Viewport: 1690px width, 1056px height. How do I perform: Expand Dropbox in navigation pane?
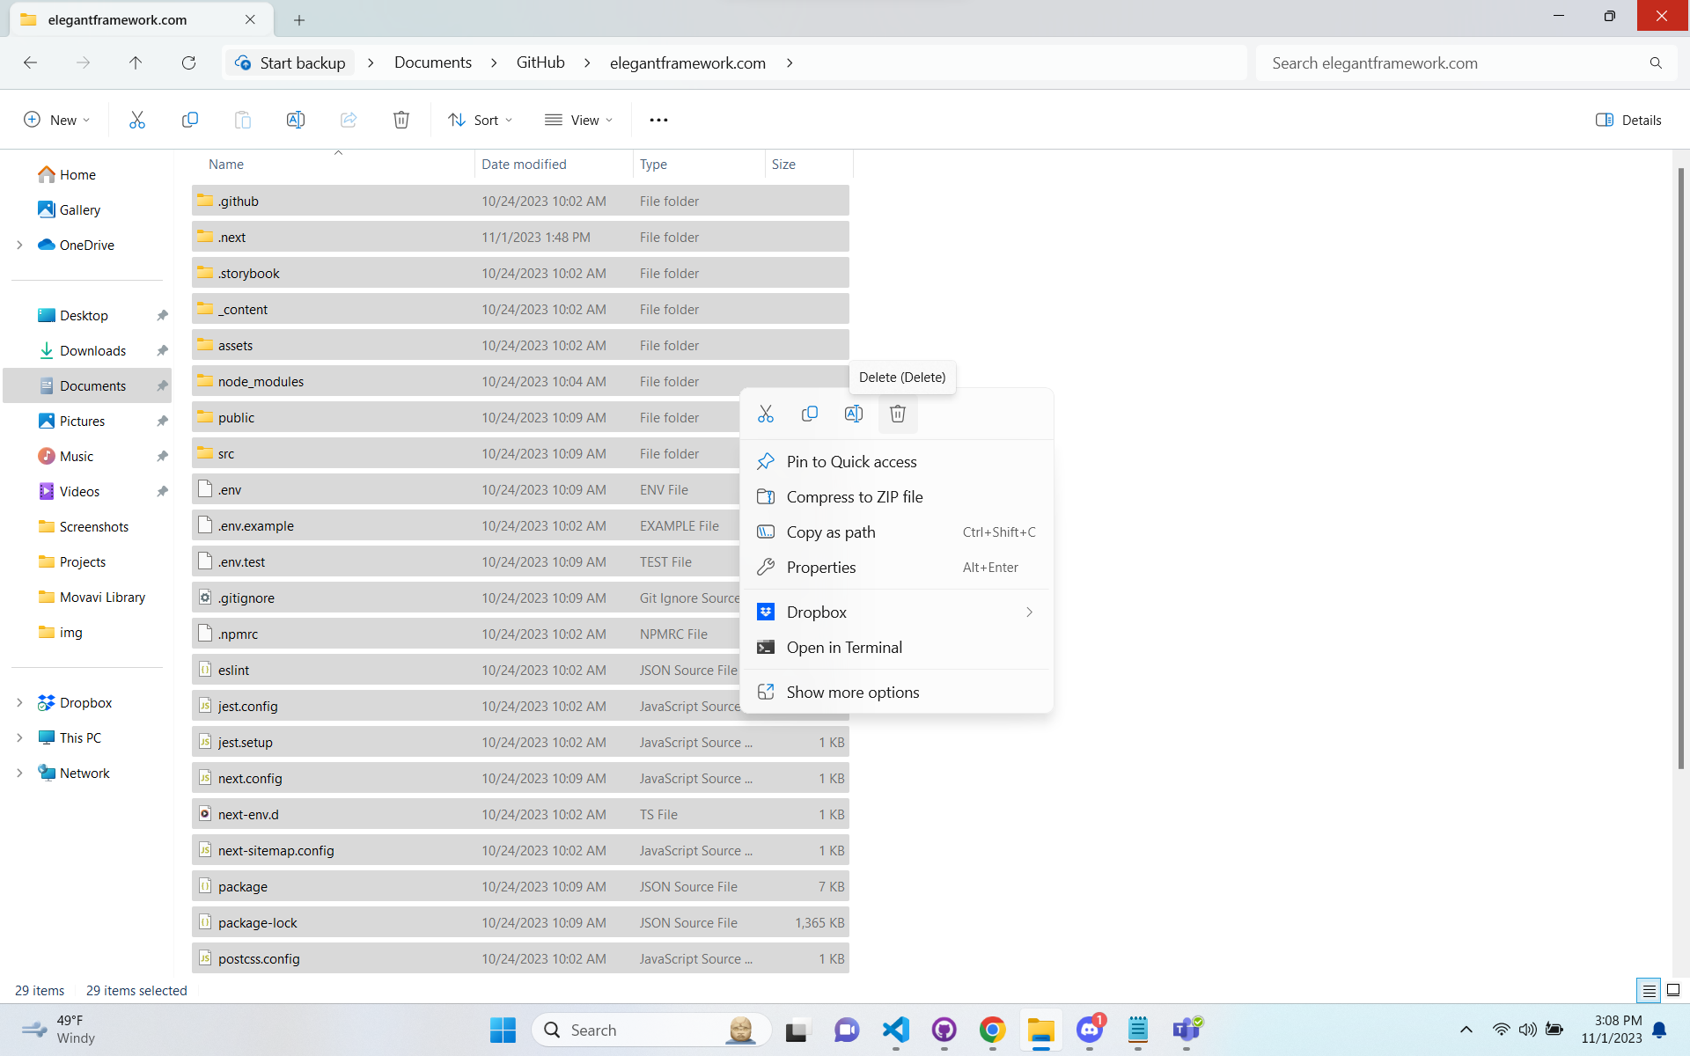(x=19, y=702)
